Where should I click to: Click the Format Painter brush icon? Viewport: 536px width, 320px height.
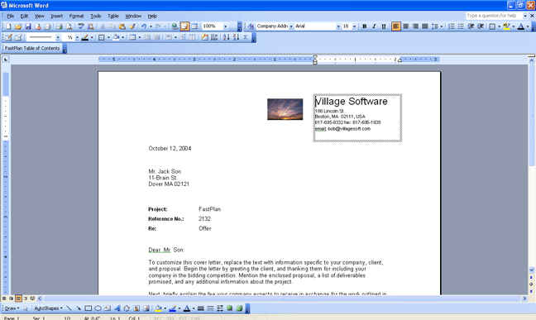[132, 26]
